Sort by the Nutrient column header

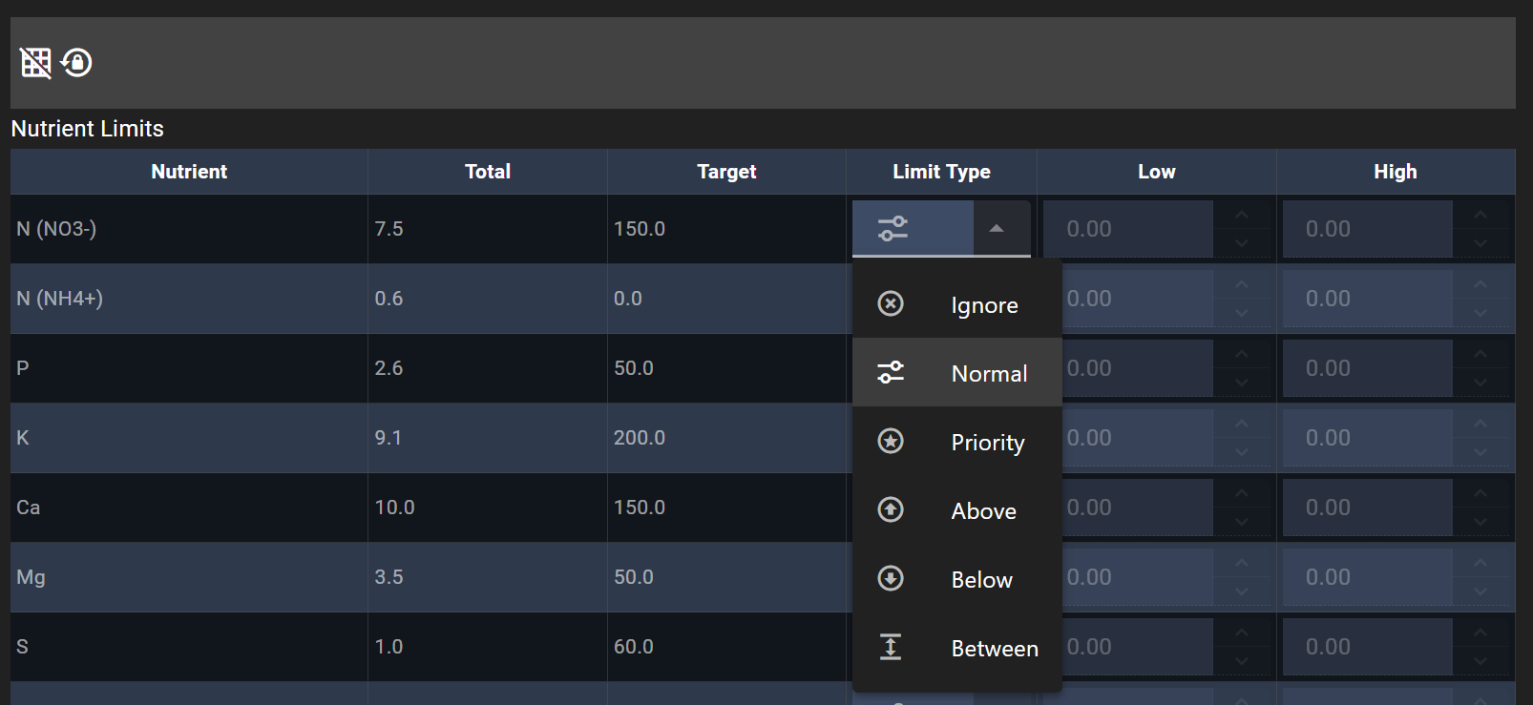[x=189, y=172]
